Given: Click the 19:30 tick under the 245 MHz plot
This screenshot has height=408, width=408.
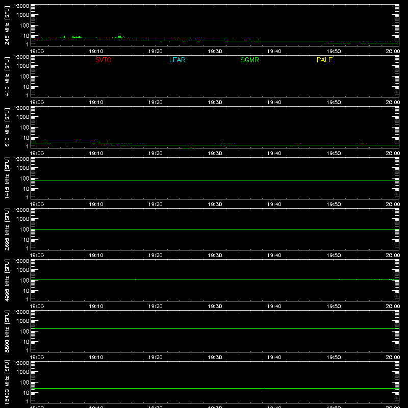Looking at the screenshot, I should pyautogui.click(x=215, y=52).
